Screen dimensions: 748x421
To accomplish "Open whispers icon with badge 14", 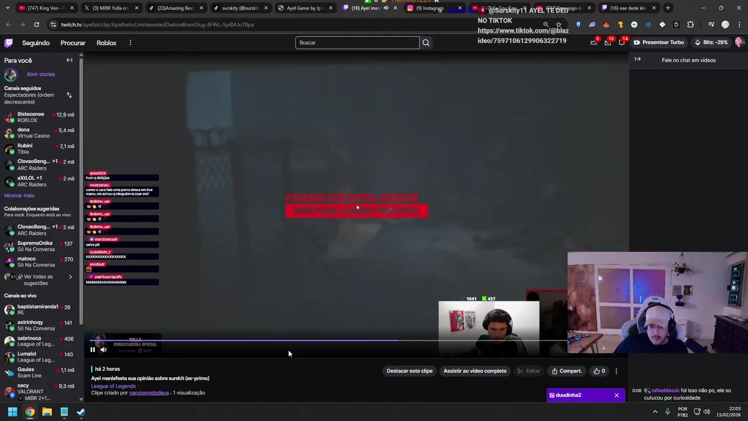I will pos(622,42).
